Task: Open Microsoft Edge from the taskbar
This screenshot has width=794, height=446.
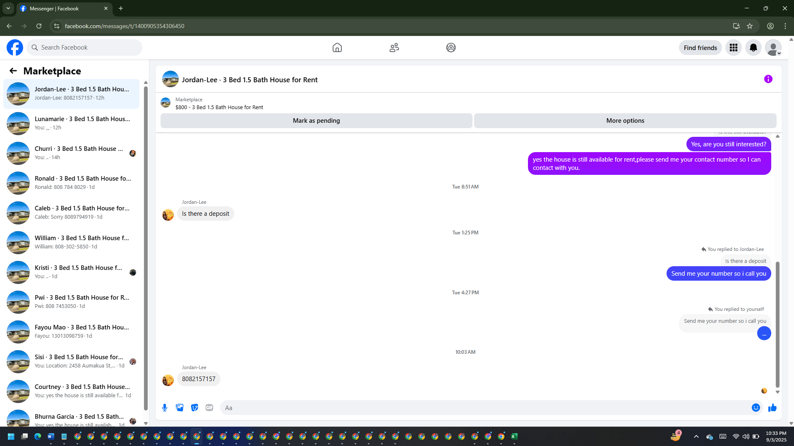Action: point(38,436)
